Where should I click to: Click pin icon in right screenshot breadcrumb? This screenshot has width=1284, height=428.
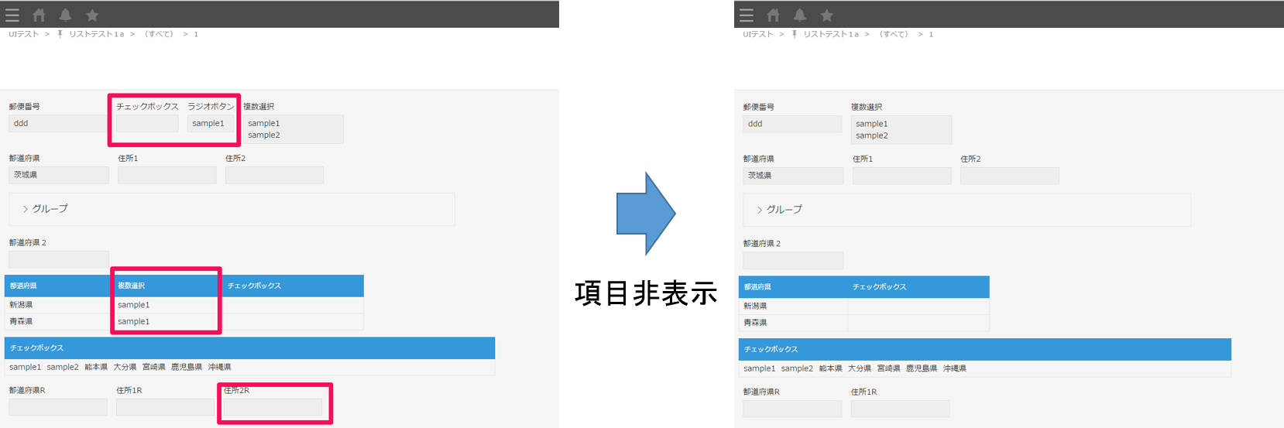[795, 34]
